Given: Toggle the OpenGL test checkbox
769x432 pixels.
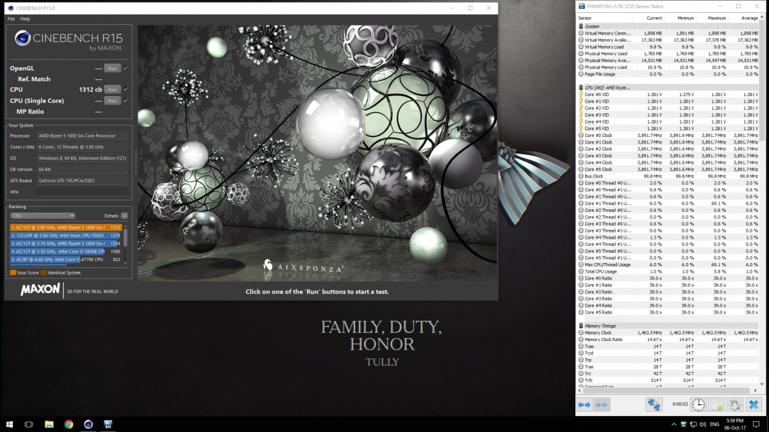Looking at the screenshot, I should click(126, 68).
